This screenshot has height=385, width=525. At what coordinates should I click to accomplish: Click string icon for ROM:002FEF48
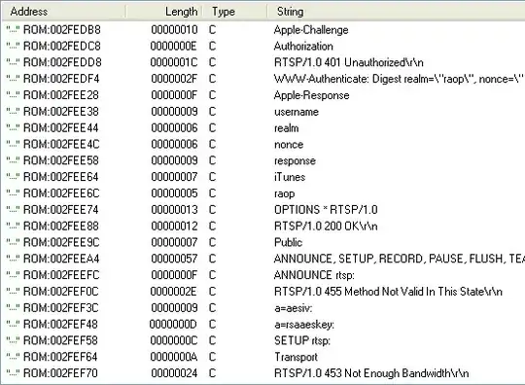click(x=13, y=325)
